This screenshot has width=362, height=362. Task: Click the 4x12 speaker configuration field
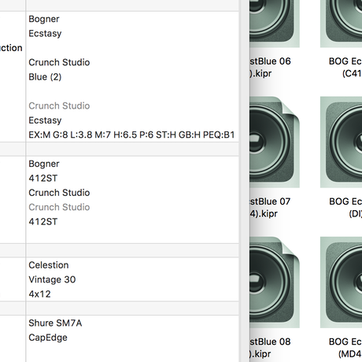coord(39,294)
